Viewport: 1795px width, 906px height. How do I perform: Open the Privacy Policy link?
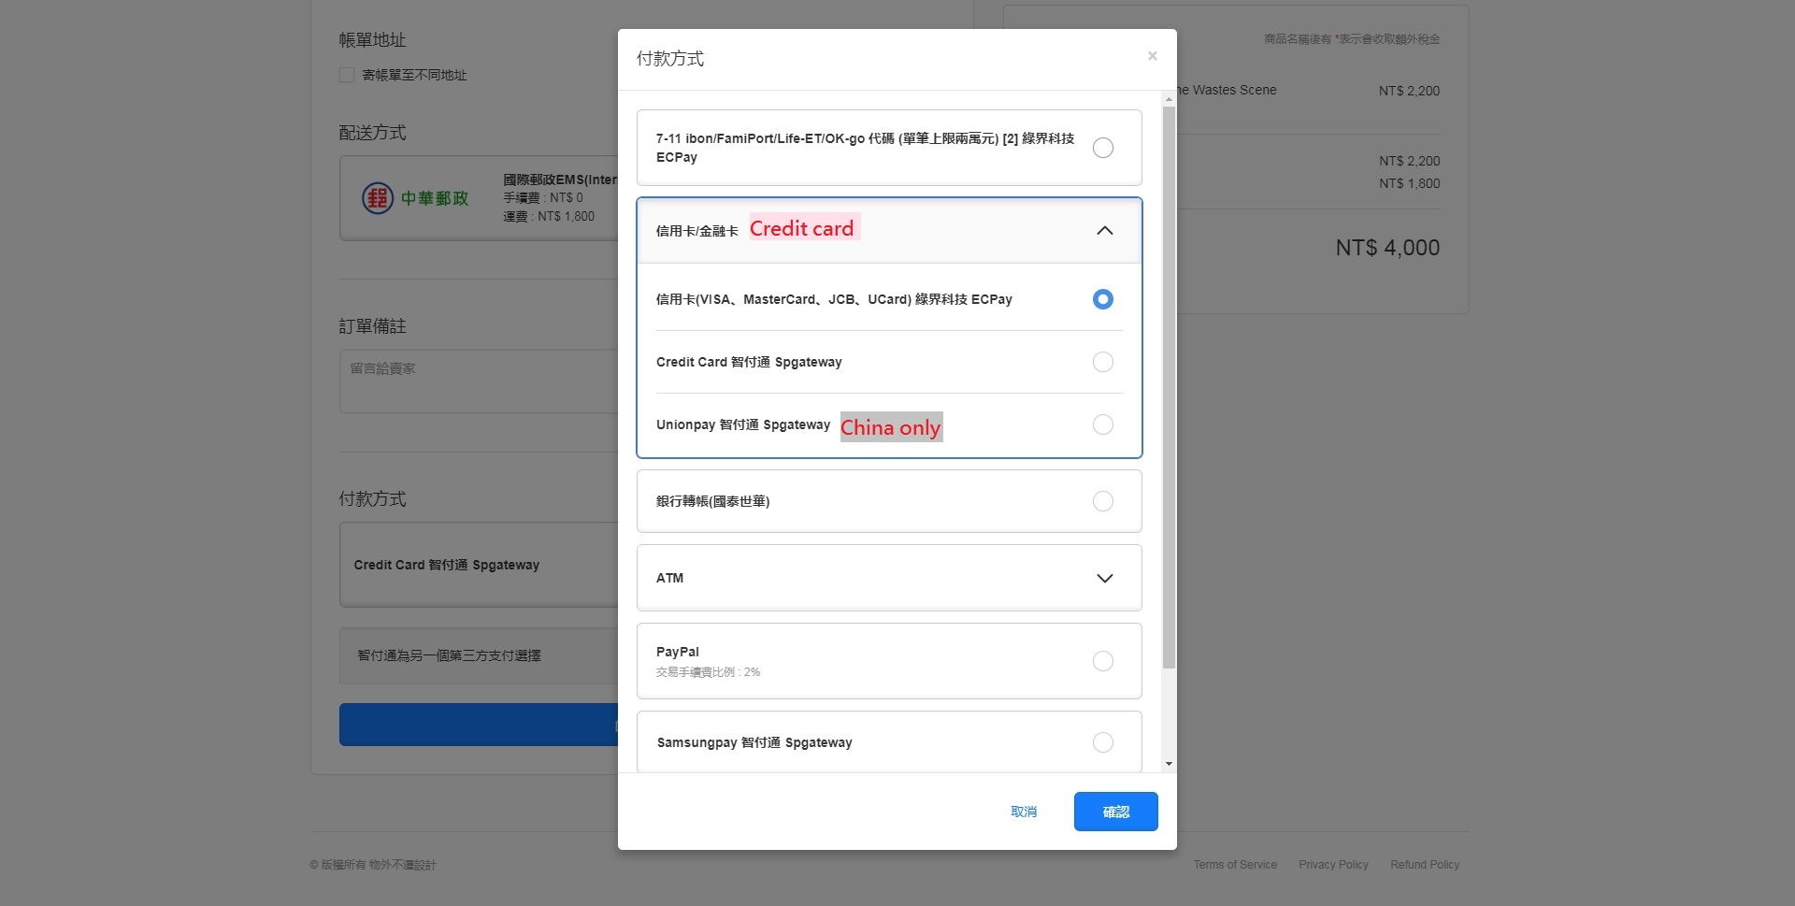tap(1332, 865)
